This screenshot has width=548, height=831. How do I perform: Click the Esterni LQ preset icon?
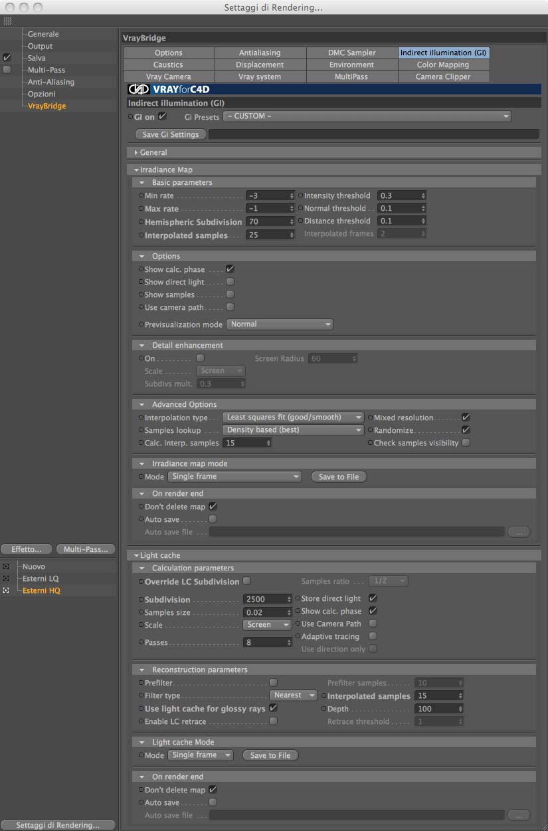(6, 578)
